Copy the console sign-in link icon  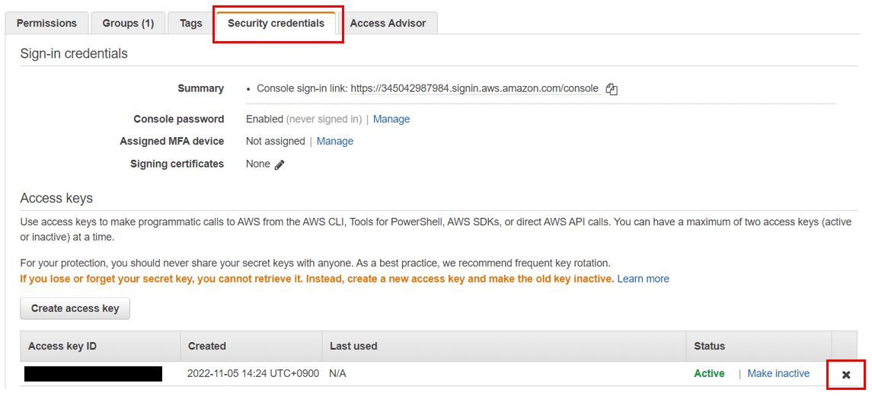612,89
